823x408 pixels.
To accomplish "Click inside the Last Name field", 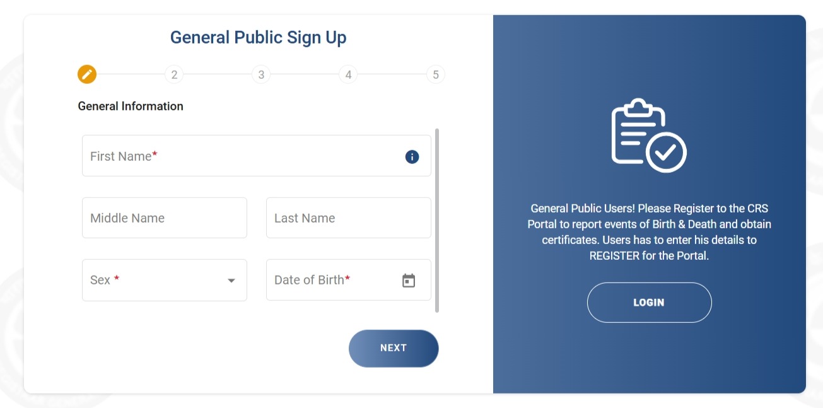I will coord(348,218).
